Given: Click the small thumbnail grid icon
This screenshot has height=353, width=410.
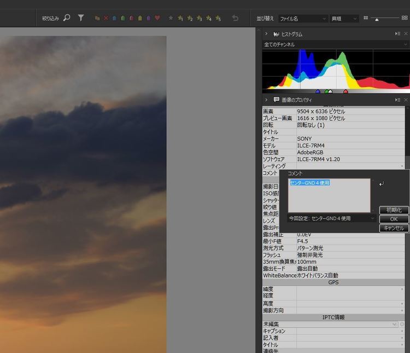Looking at the screenshot, I should pyautogui.click(x=366, y=18).
